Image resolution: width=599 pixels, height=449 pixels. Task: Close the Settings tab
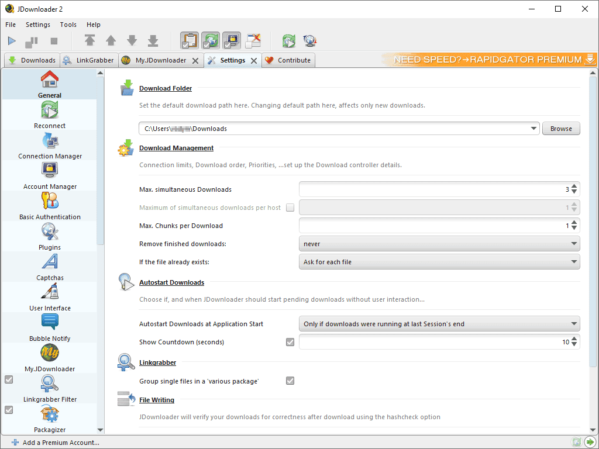[x=254, y=61]
